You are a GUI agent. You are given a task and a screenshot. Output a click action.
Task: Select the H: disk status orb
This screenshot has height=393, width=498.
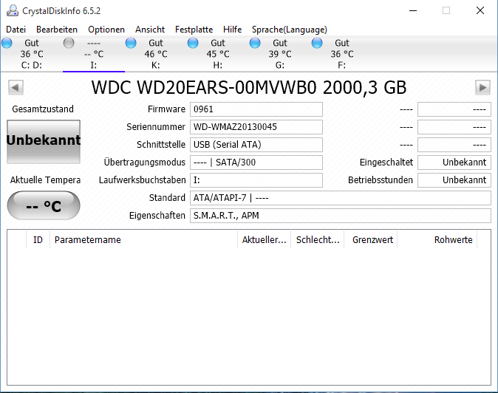pos(193,43)
